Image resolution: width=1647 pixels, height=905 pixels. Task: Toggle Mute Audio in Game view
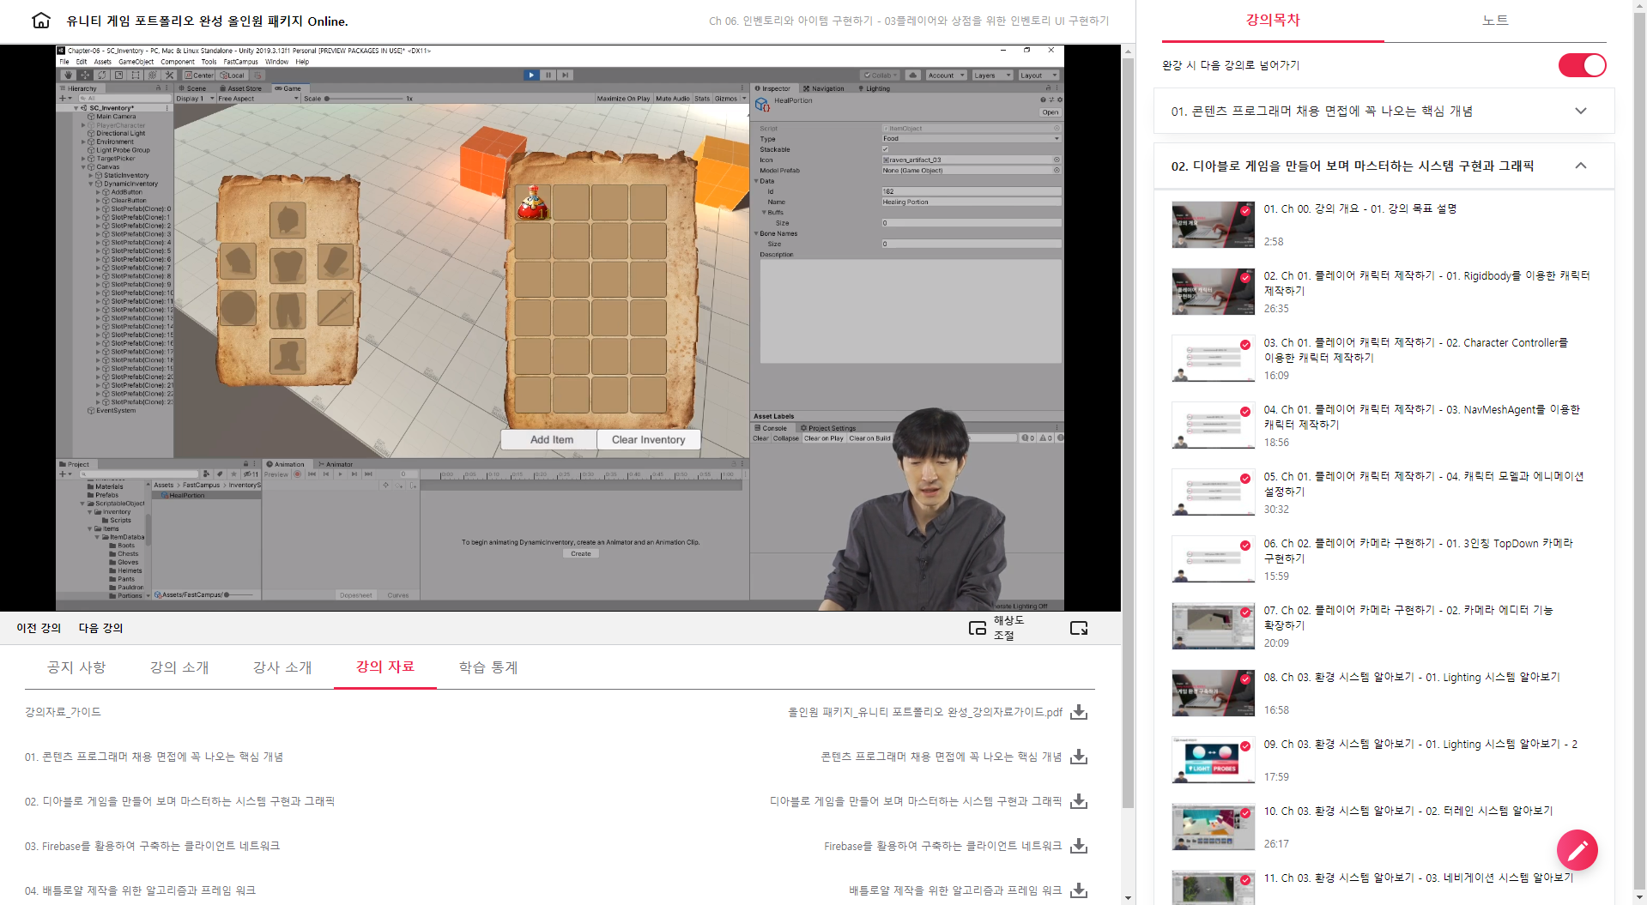click(673, 99)
